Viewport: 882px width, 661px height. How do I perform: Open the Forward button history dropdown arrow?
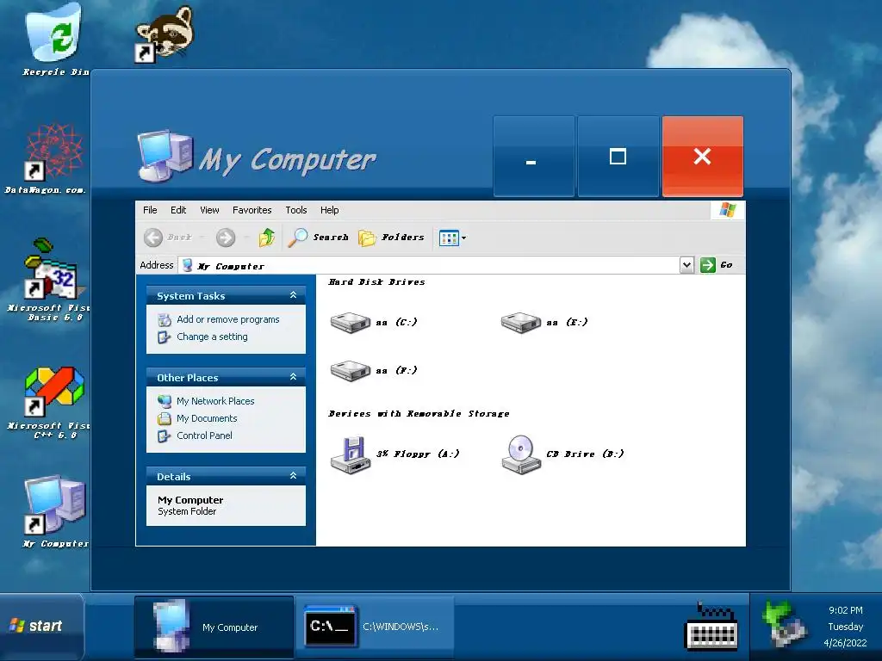coord(246,238)
